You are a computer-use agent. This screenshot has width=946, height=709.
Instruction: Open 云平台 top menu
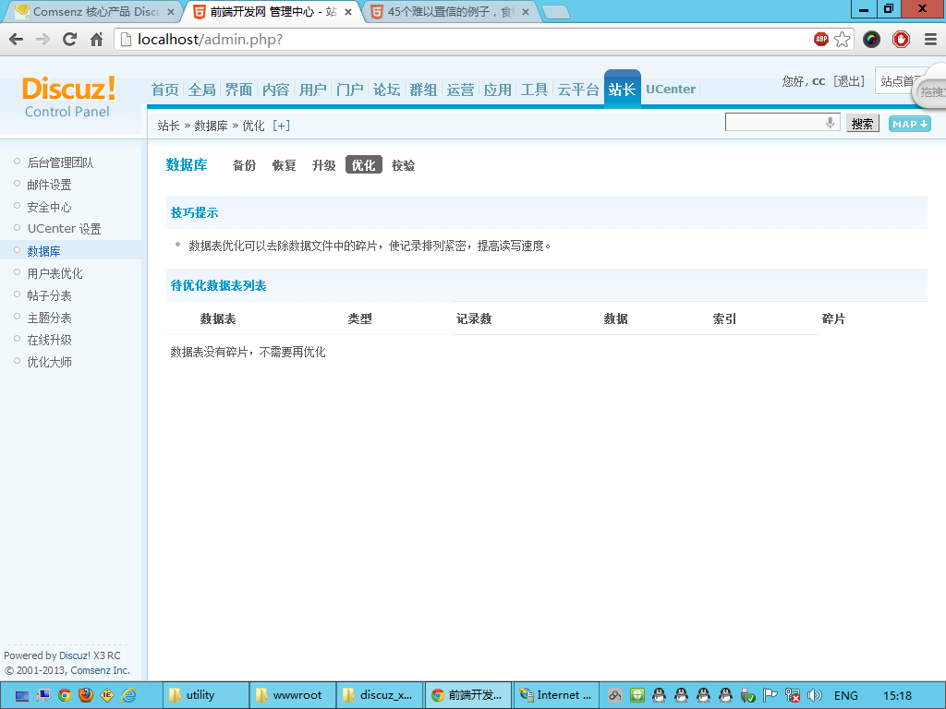pyautogui.click(x=578, y=90)
